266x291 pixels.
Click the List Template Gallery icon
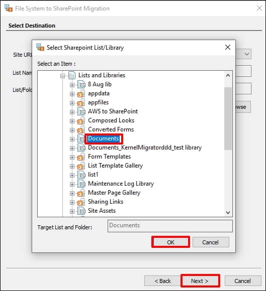point(81,166)
